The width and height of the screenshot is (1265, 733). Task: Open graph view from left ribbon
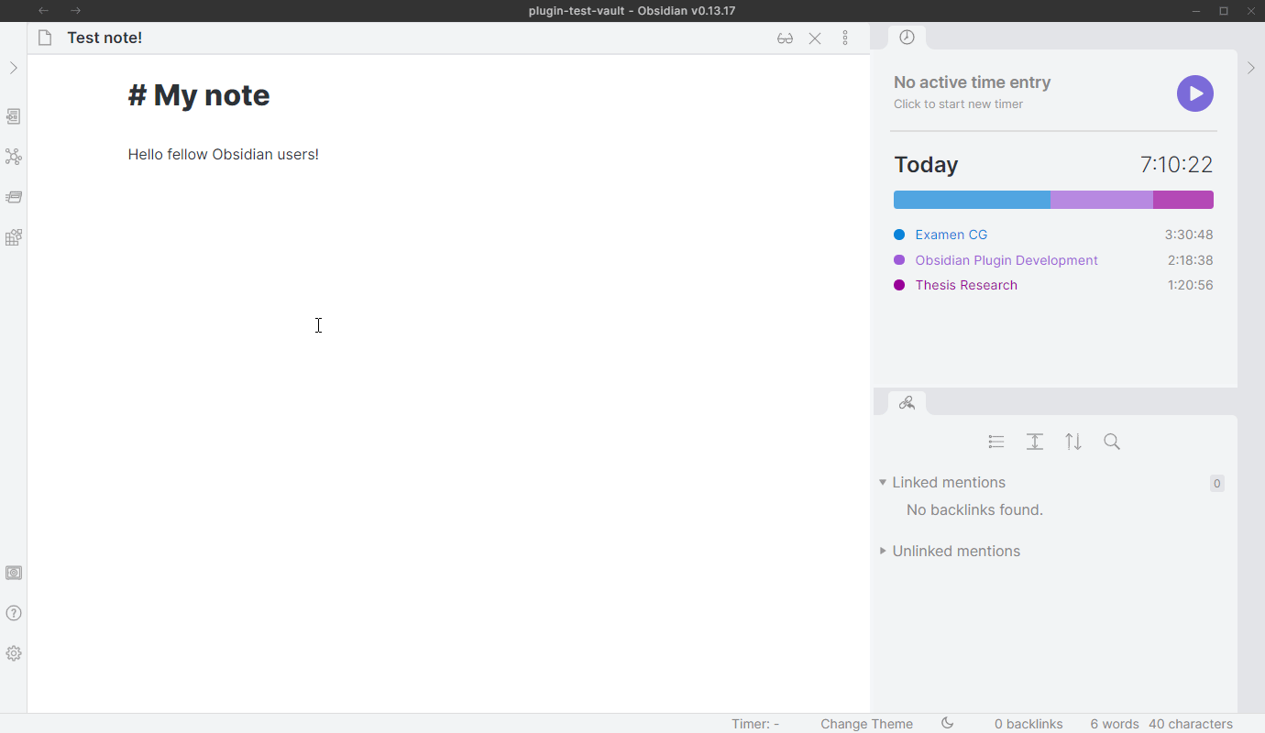coord(14,157)
